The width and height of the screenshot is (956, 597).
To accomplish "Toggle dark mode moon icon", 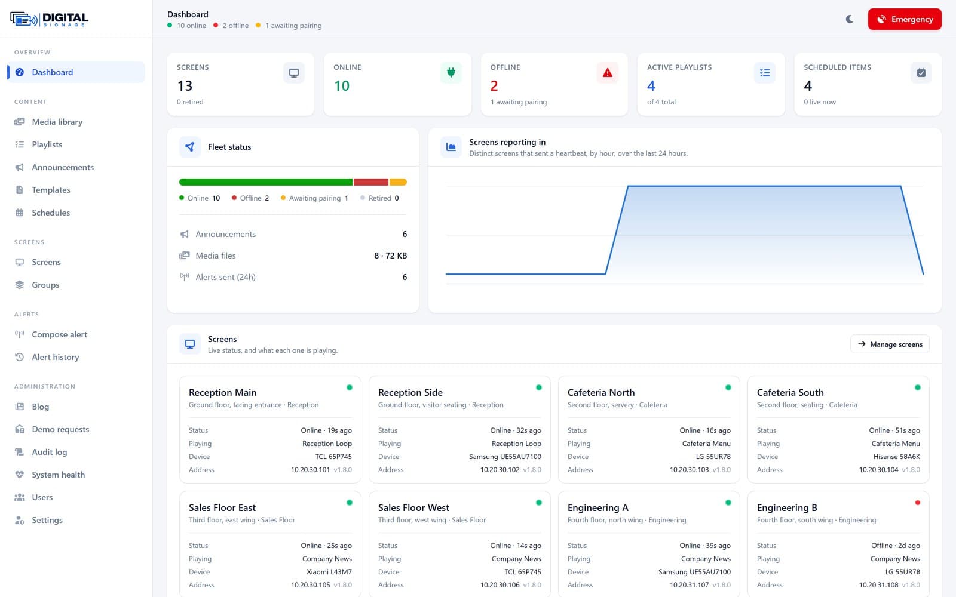I will click(850, 19).
